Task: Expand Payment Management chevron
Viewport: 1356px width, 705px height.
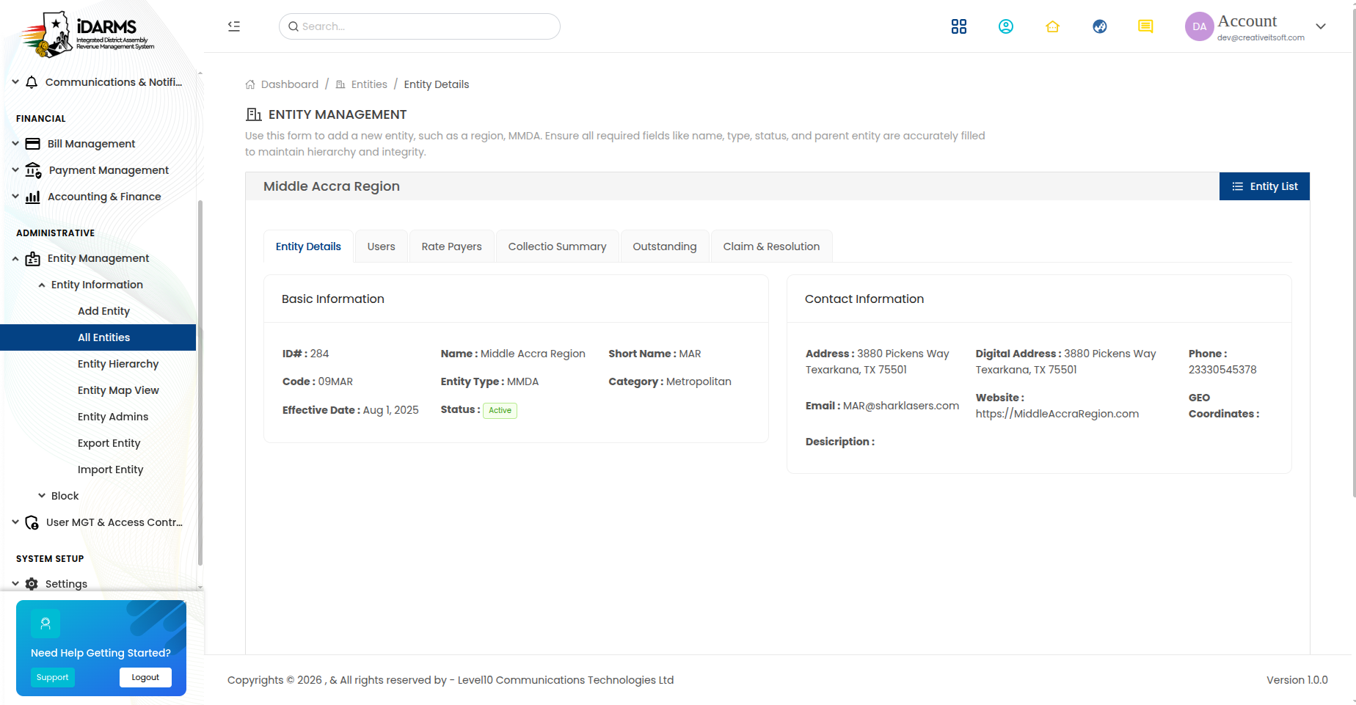Action: pos(15,170)
